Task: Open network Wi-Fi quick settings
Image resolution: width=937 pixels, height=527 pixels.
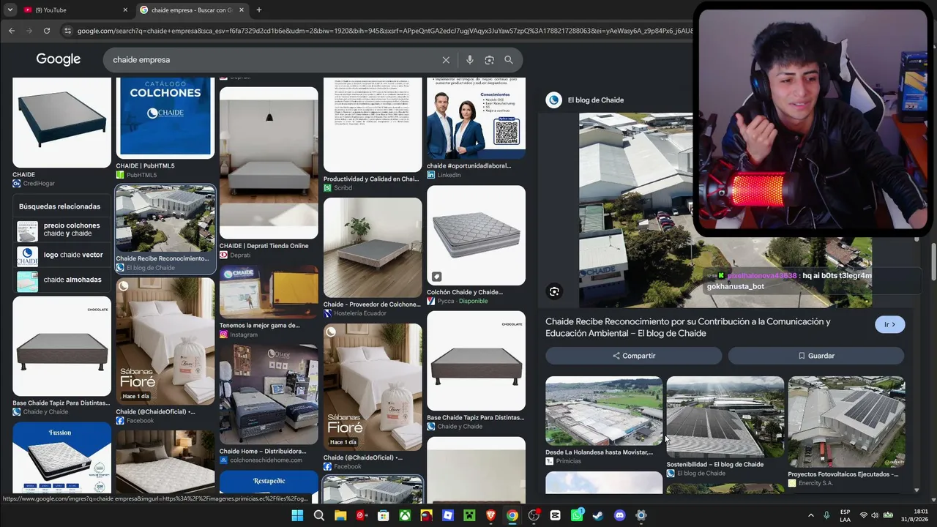Action: coord(864,515)
